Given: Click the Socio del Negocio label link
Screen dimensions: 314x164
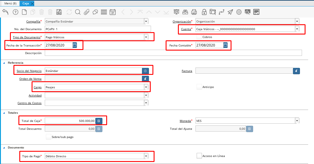Looking at the screenshot, I should point(29,71).
